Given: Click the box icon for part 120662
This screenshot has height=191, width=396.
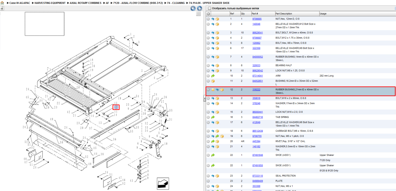Looking at the screenshot, I should [217, 43].
